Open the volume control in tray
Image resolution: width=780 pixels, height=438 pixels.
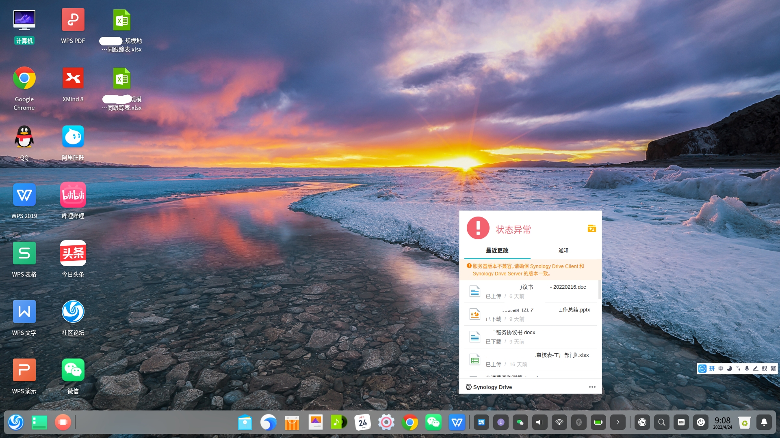(x=539, y=422)
